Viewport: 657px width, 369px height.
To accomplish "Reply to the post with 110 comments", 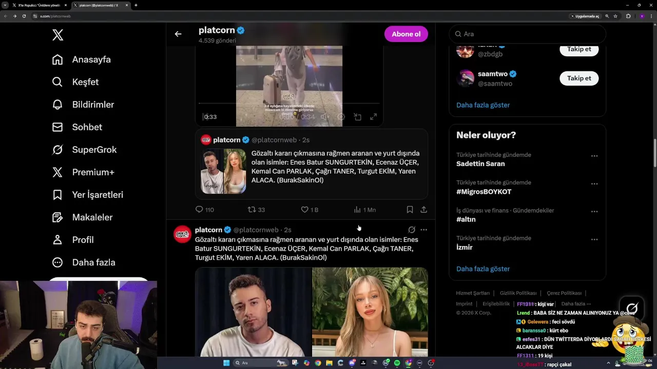I will tap(204, 210).
